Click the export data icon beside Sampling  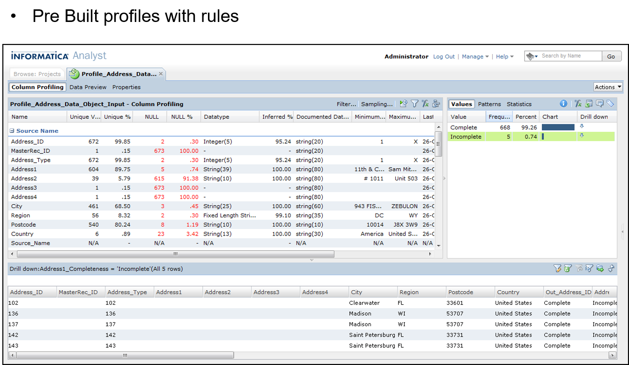tap(403, 104)
